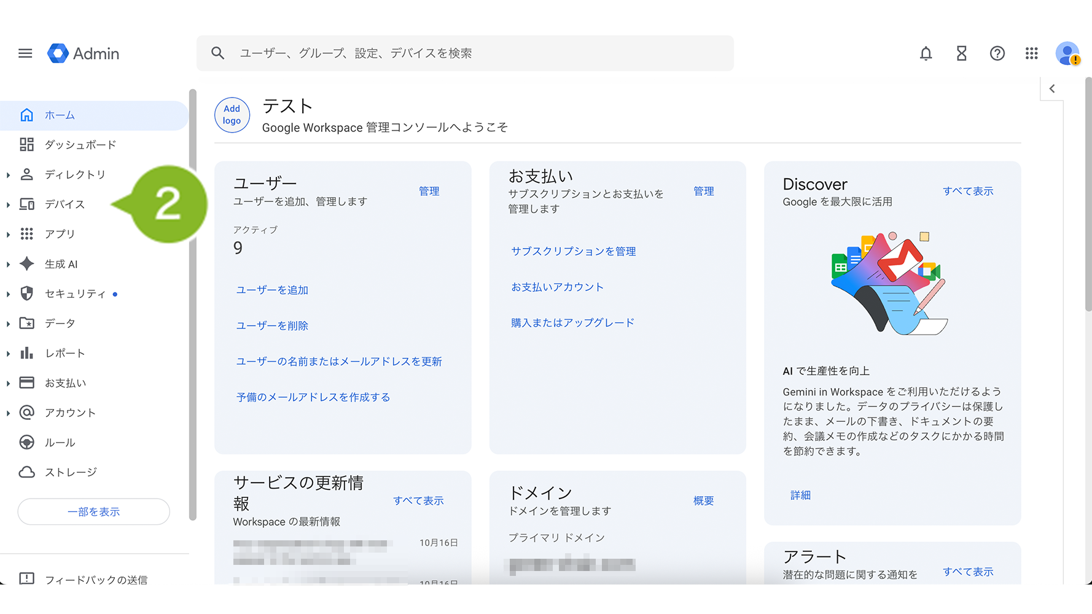Viewport: 1092px width, 614px height.
Task: Click the search input field
Action: point(479,53)
